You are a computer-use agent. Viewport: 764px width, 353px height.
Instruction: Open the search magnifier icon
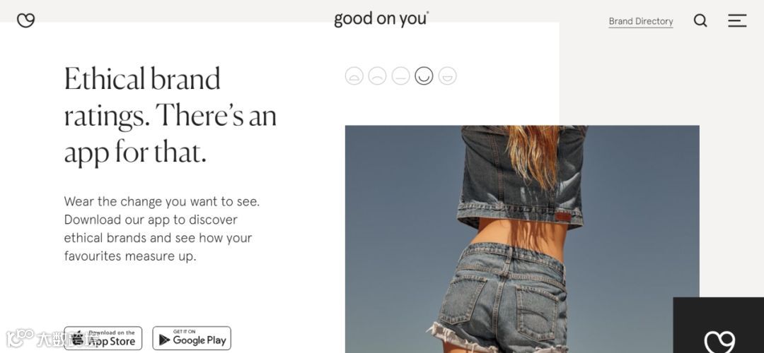click(700, 20)
